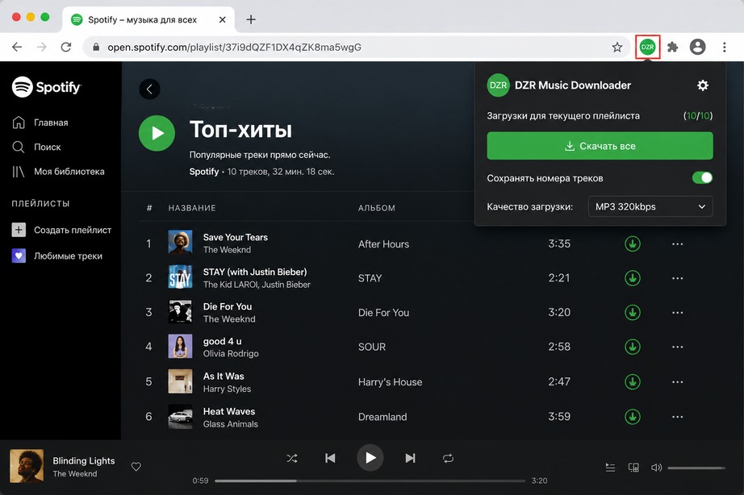Toggle repeat mode
Viewport: 744px width, 495px height.
[x=448, y=458]
